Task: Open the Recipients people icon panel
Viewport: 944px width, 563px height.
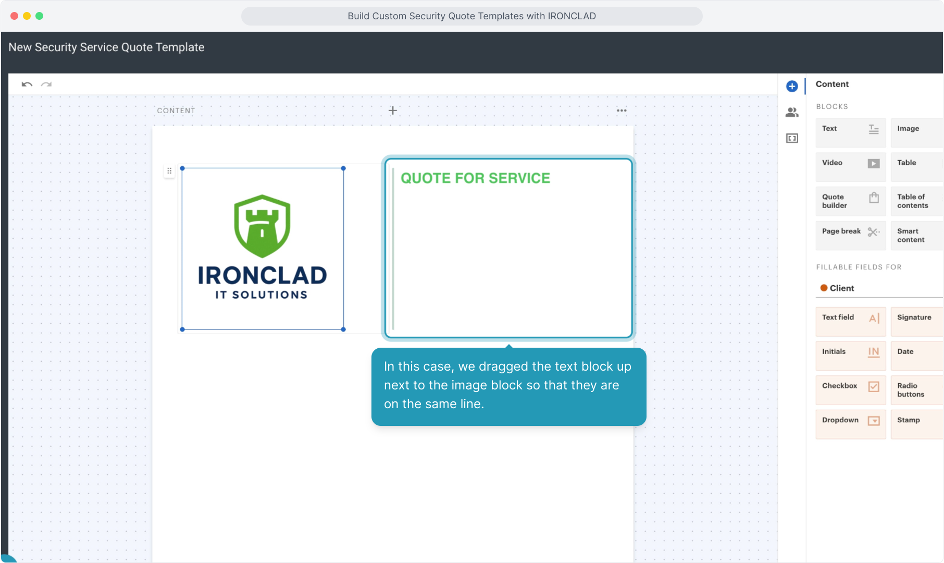Action: tap(792, 112)
